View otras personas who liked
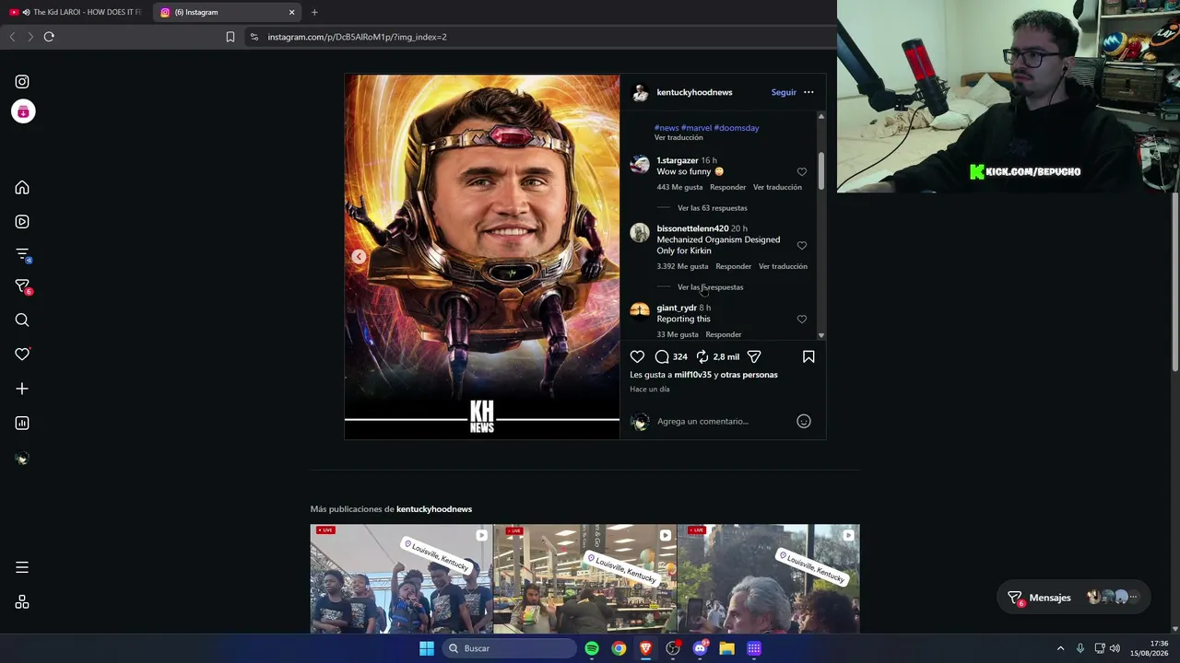Viewport: 1180px width, 663px height. [x=749, y=375]
